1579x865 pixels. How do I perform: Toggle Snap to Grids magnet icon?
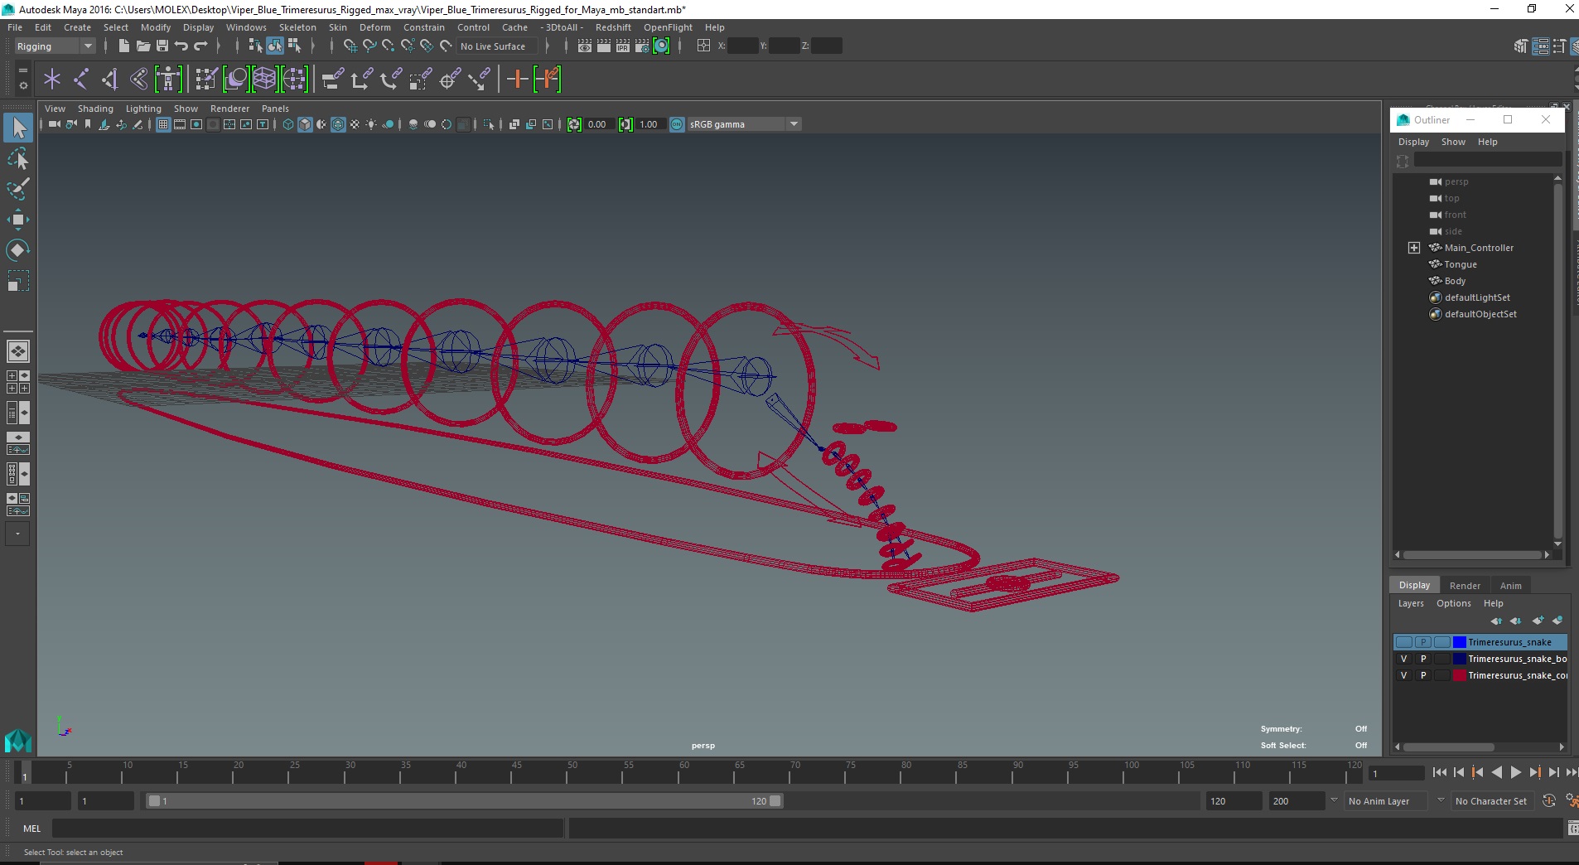coord(350,46)
